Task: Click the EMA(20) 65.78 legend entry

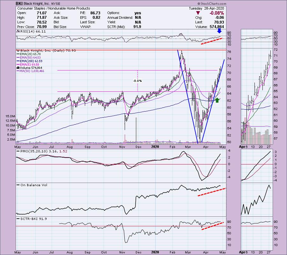Action: [29, 54]
